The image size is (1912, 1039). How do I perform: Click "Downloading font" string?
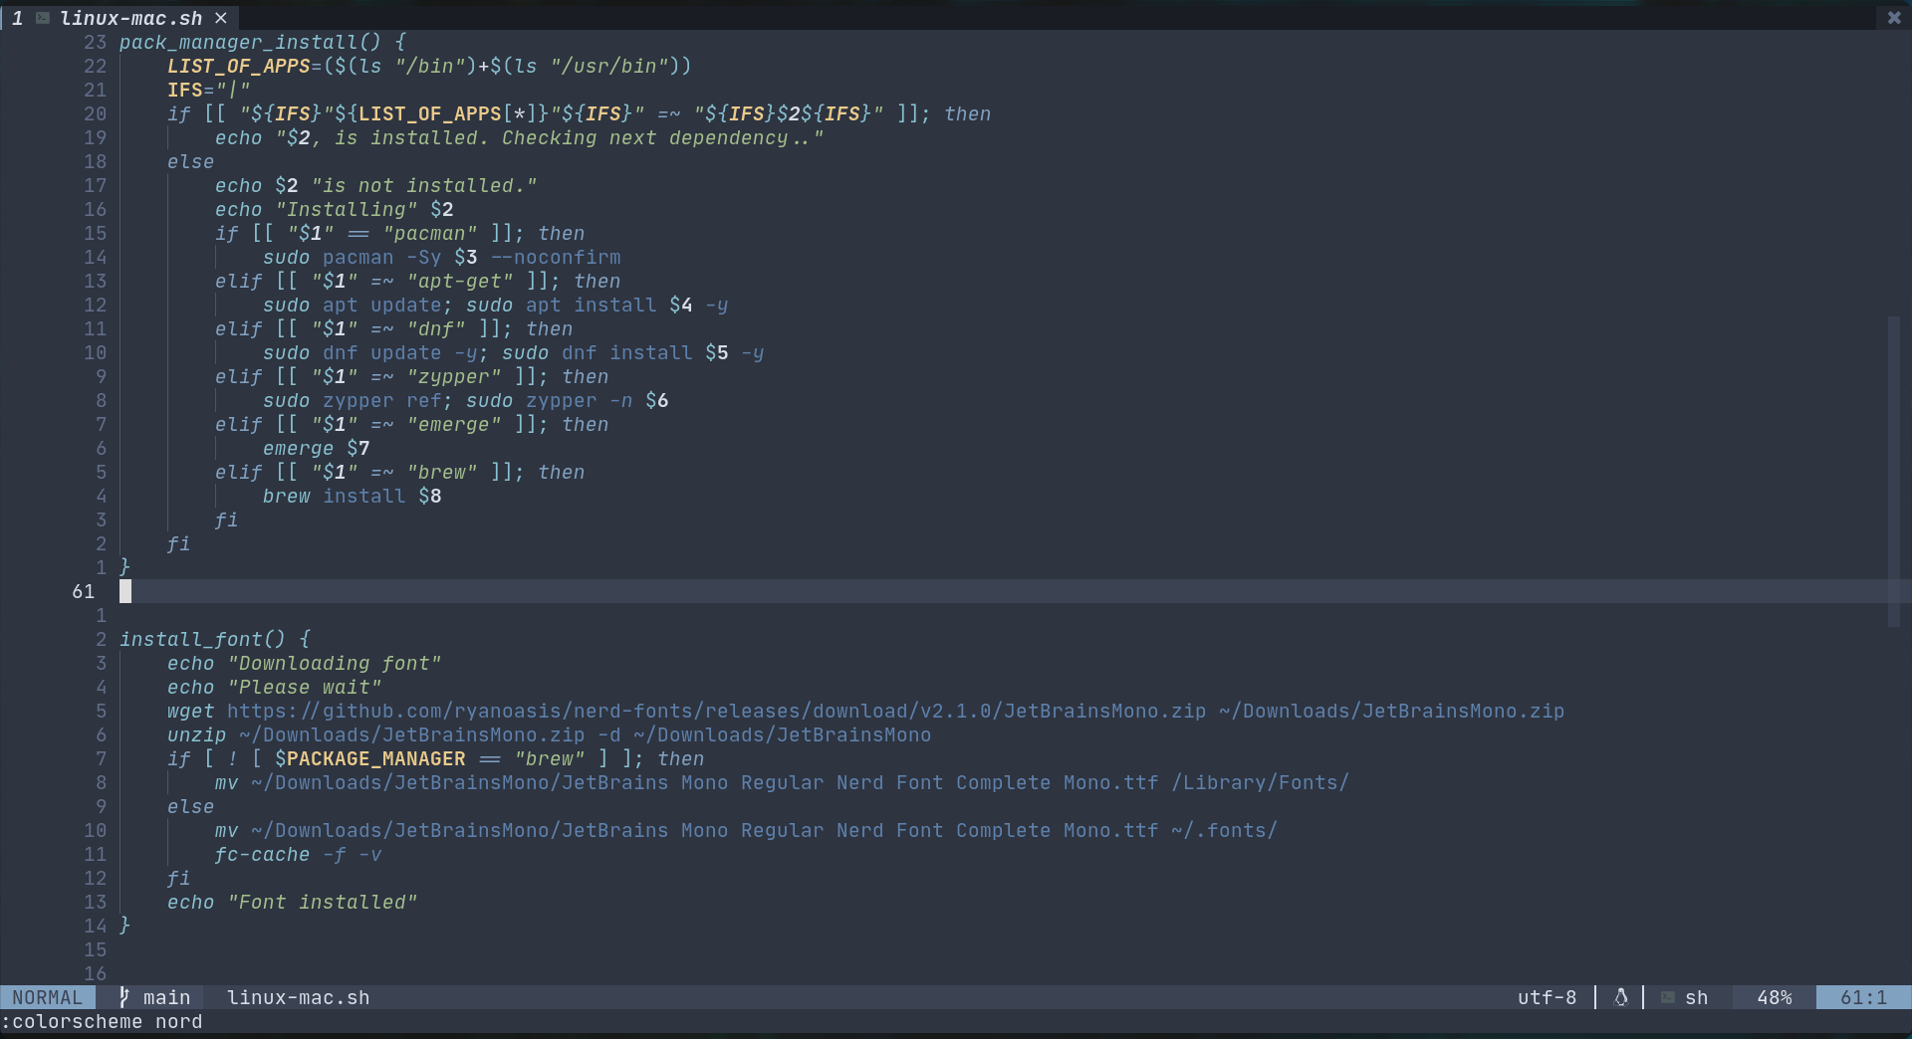pos(335,663)
